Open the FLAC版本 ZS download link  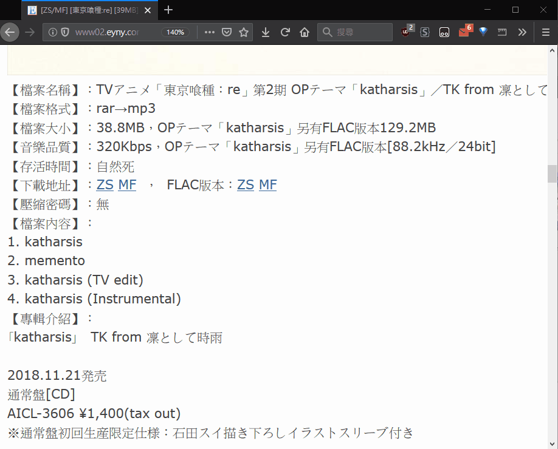coord(246,184)
